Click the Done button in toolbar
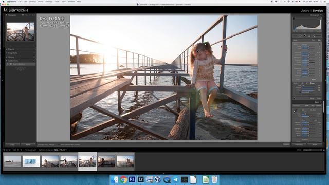 286,145
